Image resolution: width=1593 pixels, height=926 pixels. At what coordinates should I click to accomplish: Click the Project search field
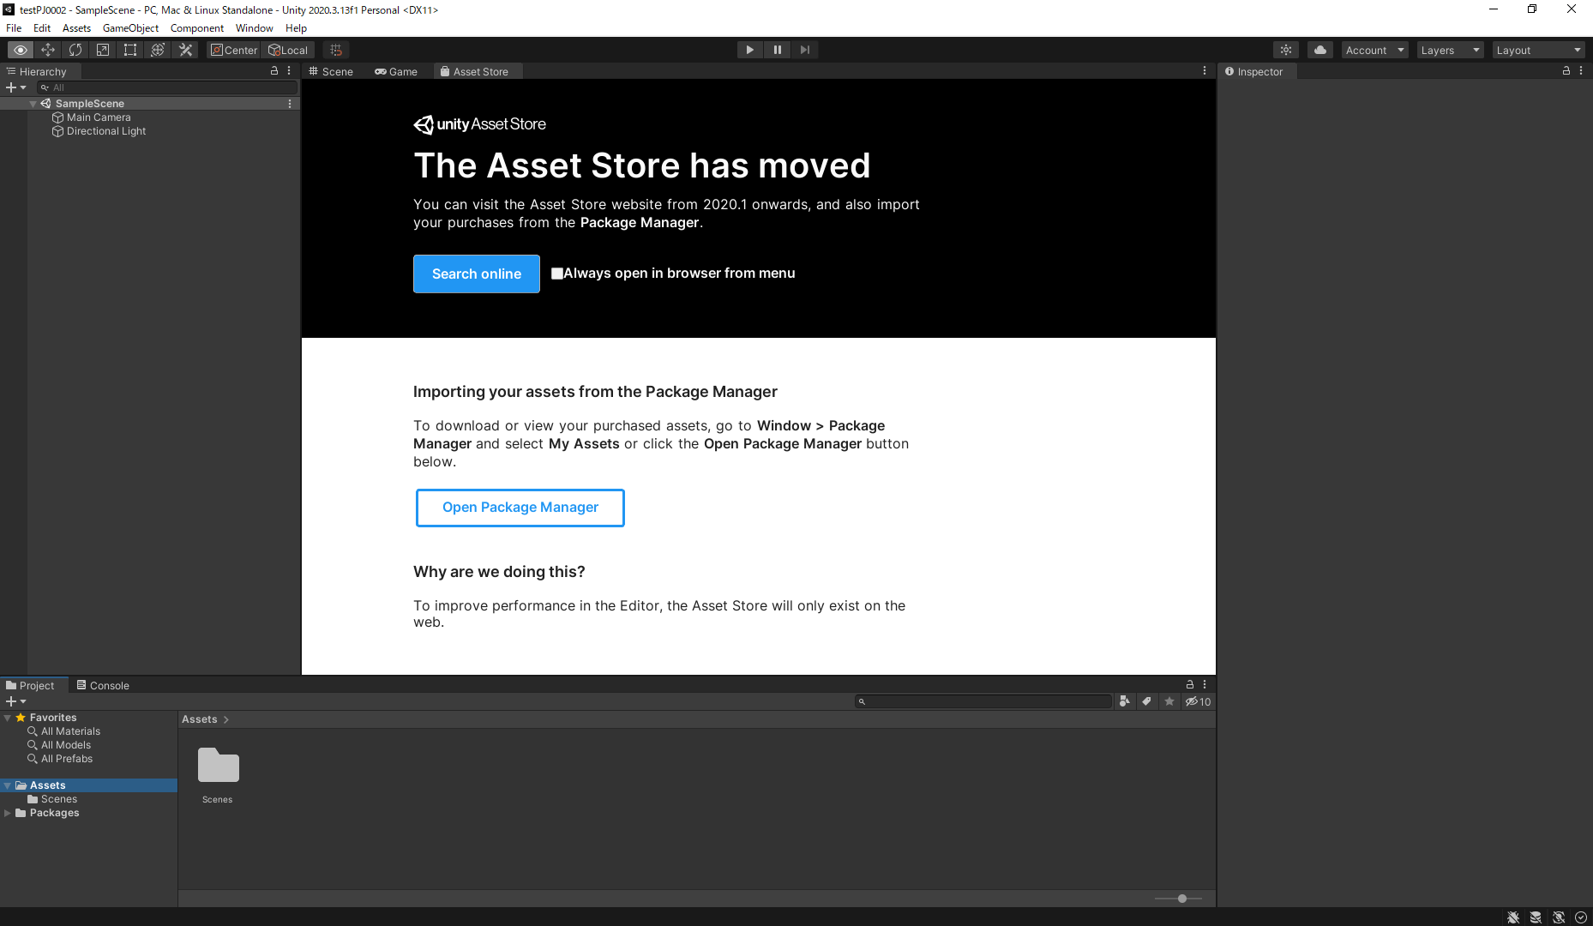[983, 701]
